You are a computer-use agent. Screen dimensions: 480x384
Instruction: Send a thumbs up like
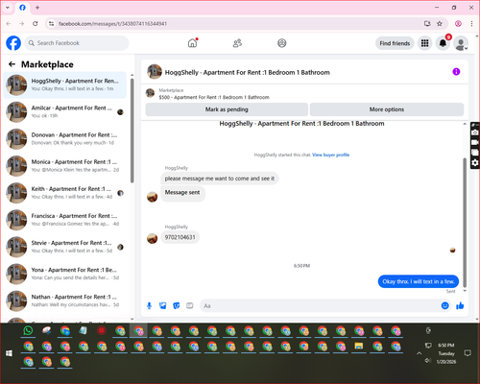460,306
